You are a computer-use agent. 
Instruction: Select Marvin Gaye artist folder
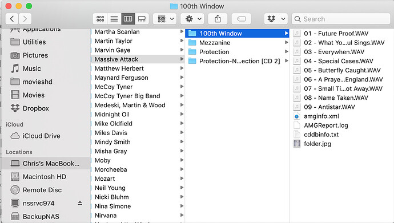(x=138, y=50)
